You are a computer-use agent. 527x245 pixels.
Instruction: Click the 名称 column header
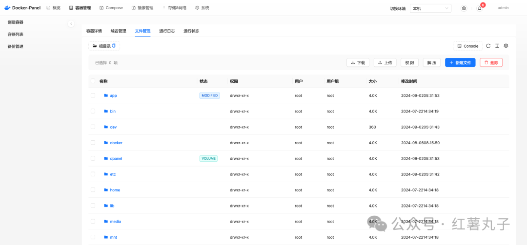coord(103,81)
